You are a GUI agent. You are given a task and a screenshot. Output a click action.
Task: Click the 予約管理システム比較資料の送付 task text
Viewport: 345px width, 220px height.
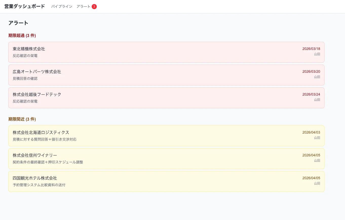point(39,185)
